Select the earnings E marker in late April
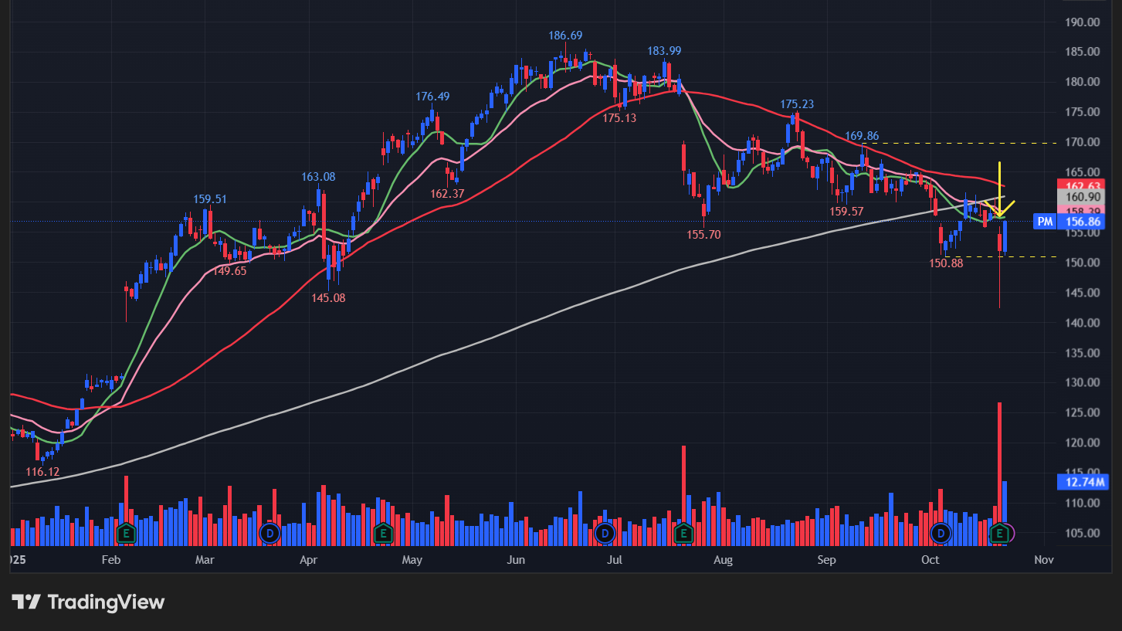The image size is (1122, 631). pos(382,533)
